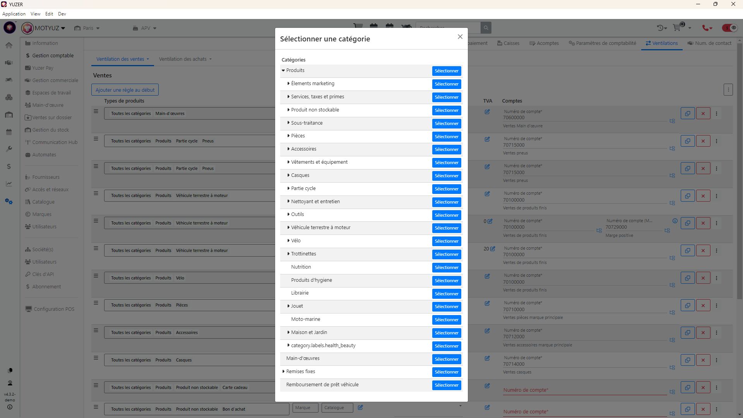This screenshot has height=418, width=743.
Task: Expand the Pièces category
Action: 288,136
